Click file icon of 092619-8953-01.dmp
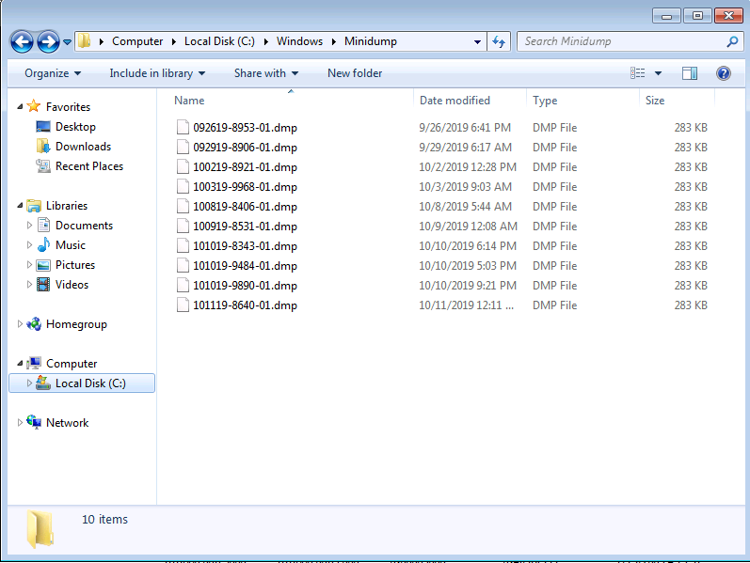Image resolution: width=750 pixels, height=563 pixels. 183,127
